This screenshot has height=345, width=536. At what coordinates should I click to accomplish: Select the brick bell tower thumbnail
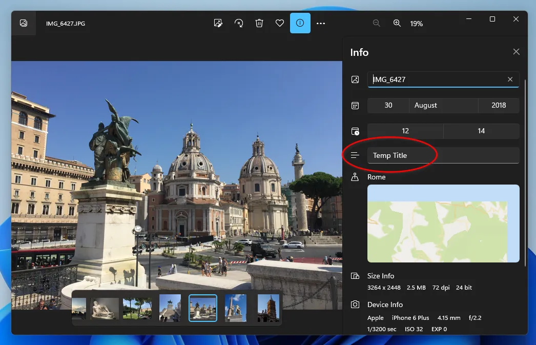click(269, 308)
